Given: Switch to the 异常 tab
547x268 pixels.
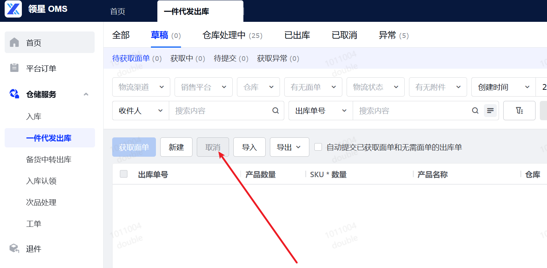Looking at the screenshot, I should pyautogui.click(x=394, y=35).
